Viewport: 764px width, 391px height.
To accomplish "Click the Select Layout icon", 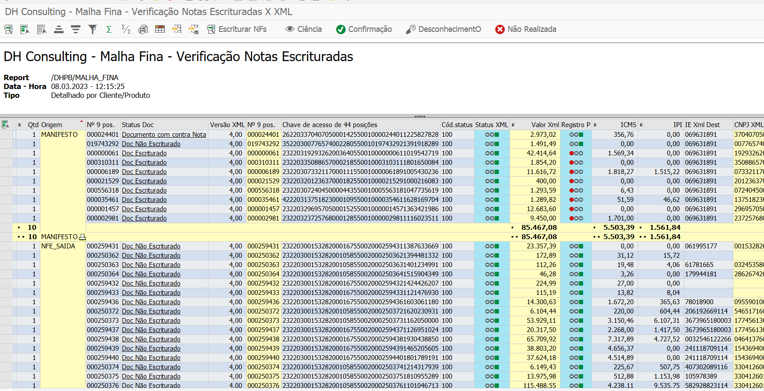I will click(177, 29).
